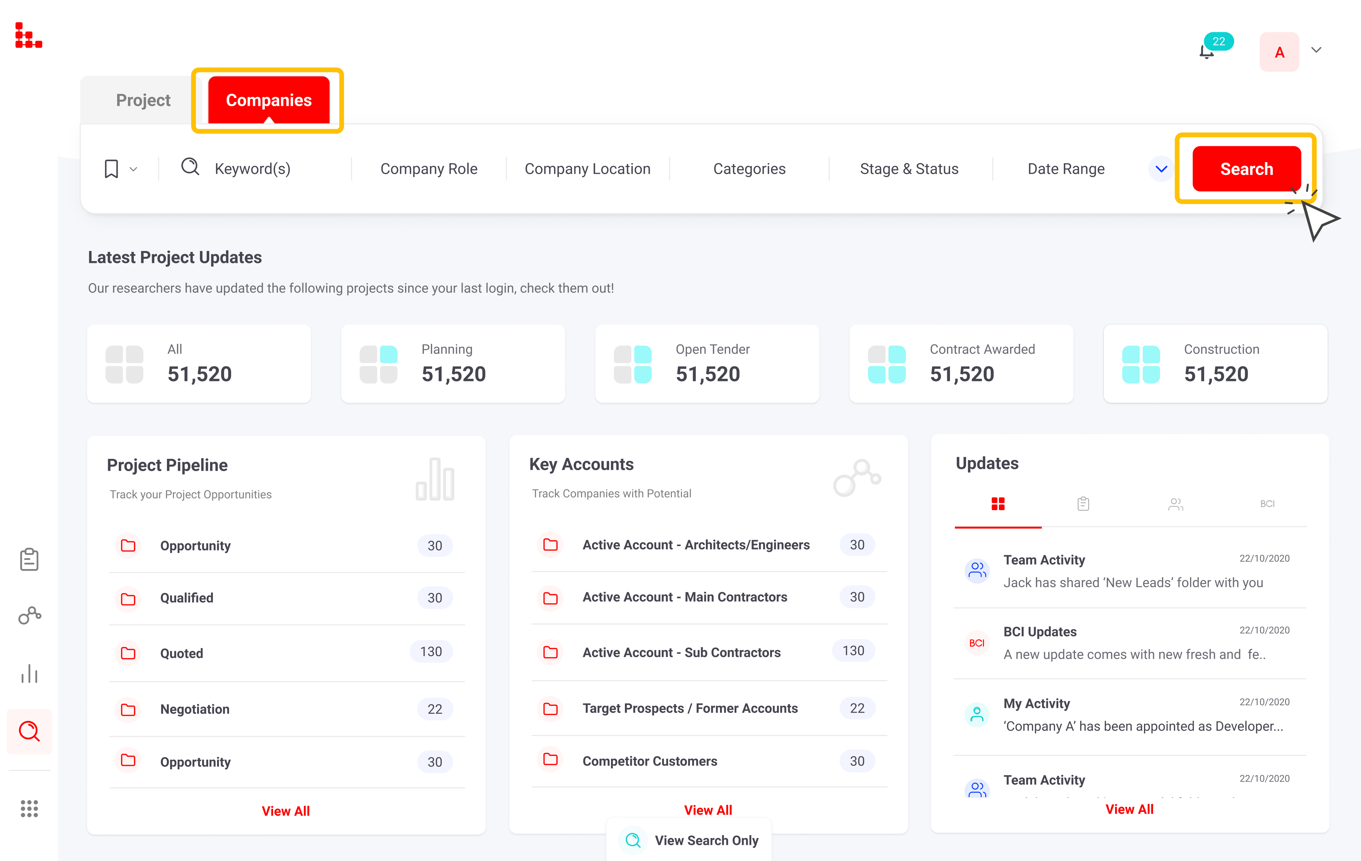Click View Search Only button
This screenshot has width=1361, height=861.
pos(689,840)
